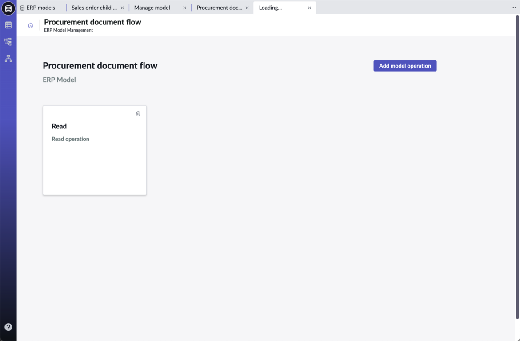520x341 pixels.
Task: Click the ERP Model subheading text
Action: [59, 80]
